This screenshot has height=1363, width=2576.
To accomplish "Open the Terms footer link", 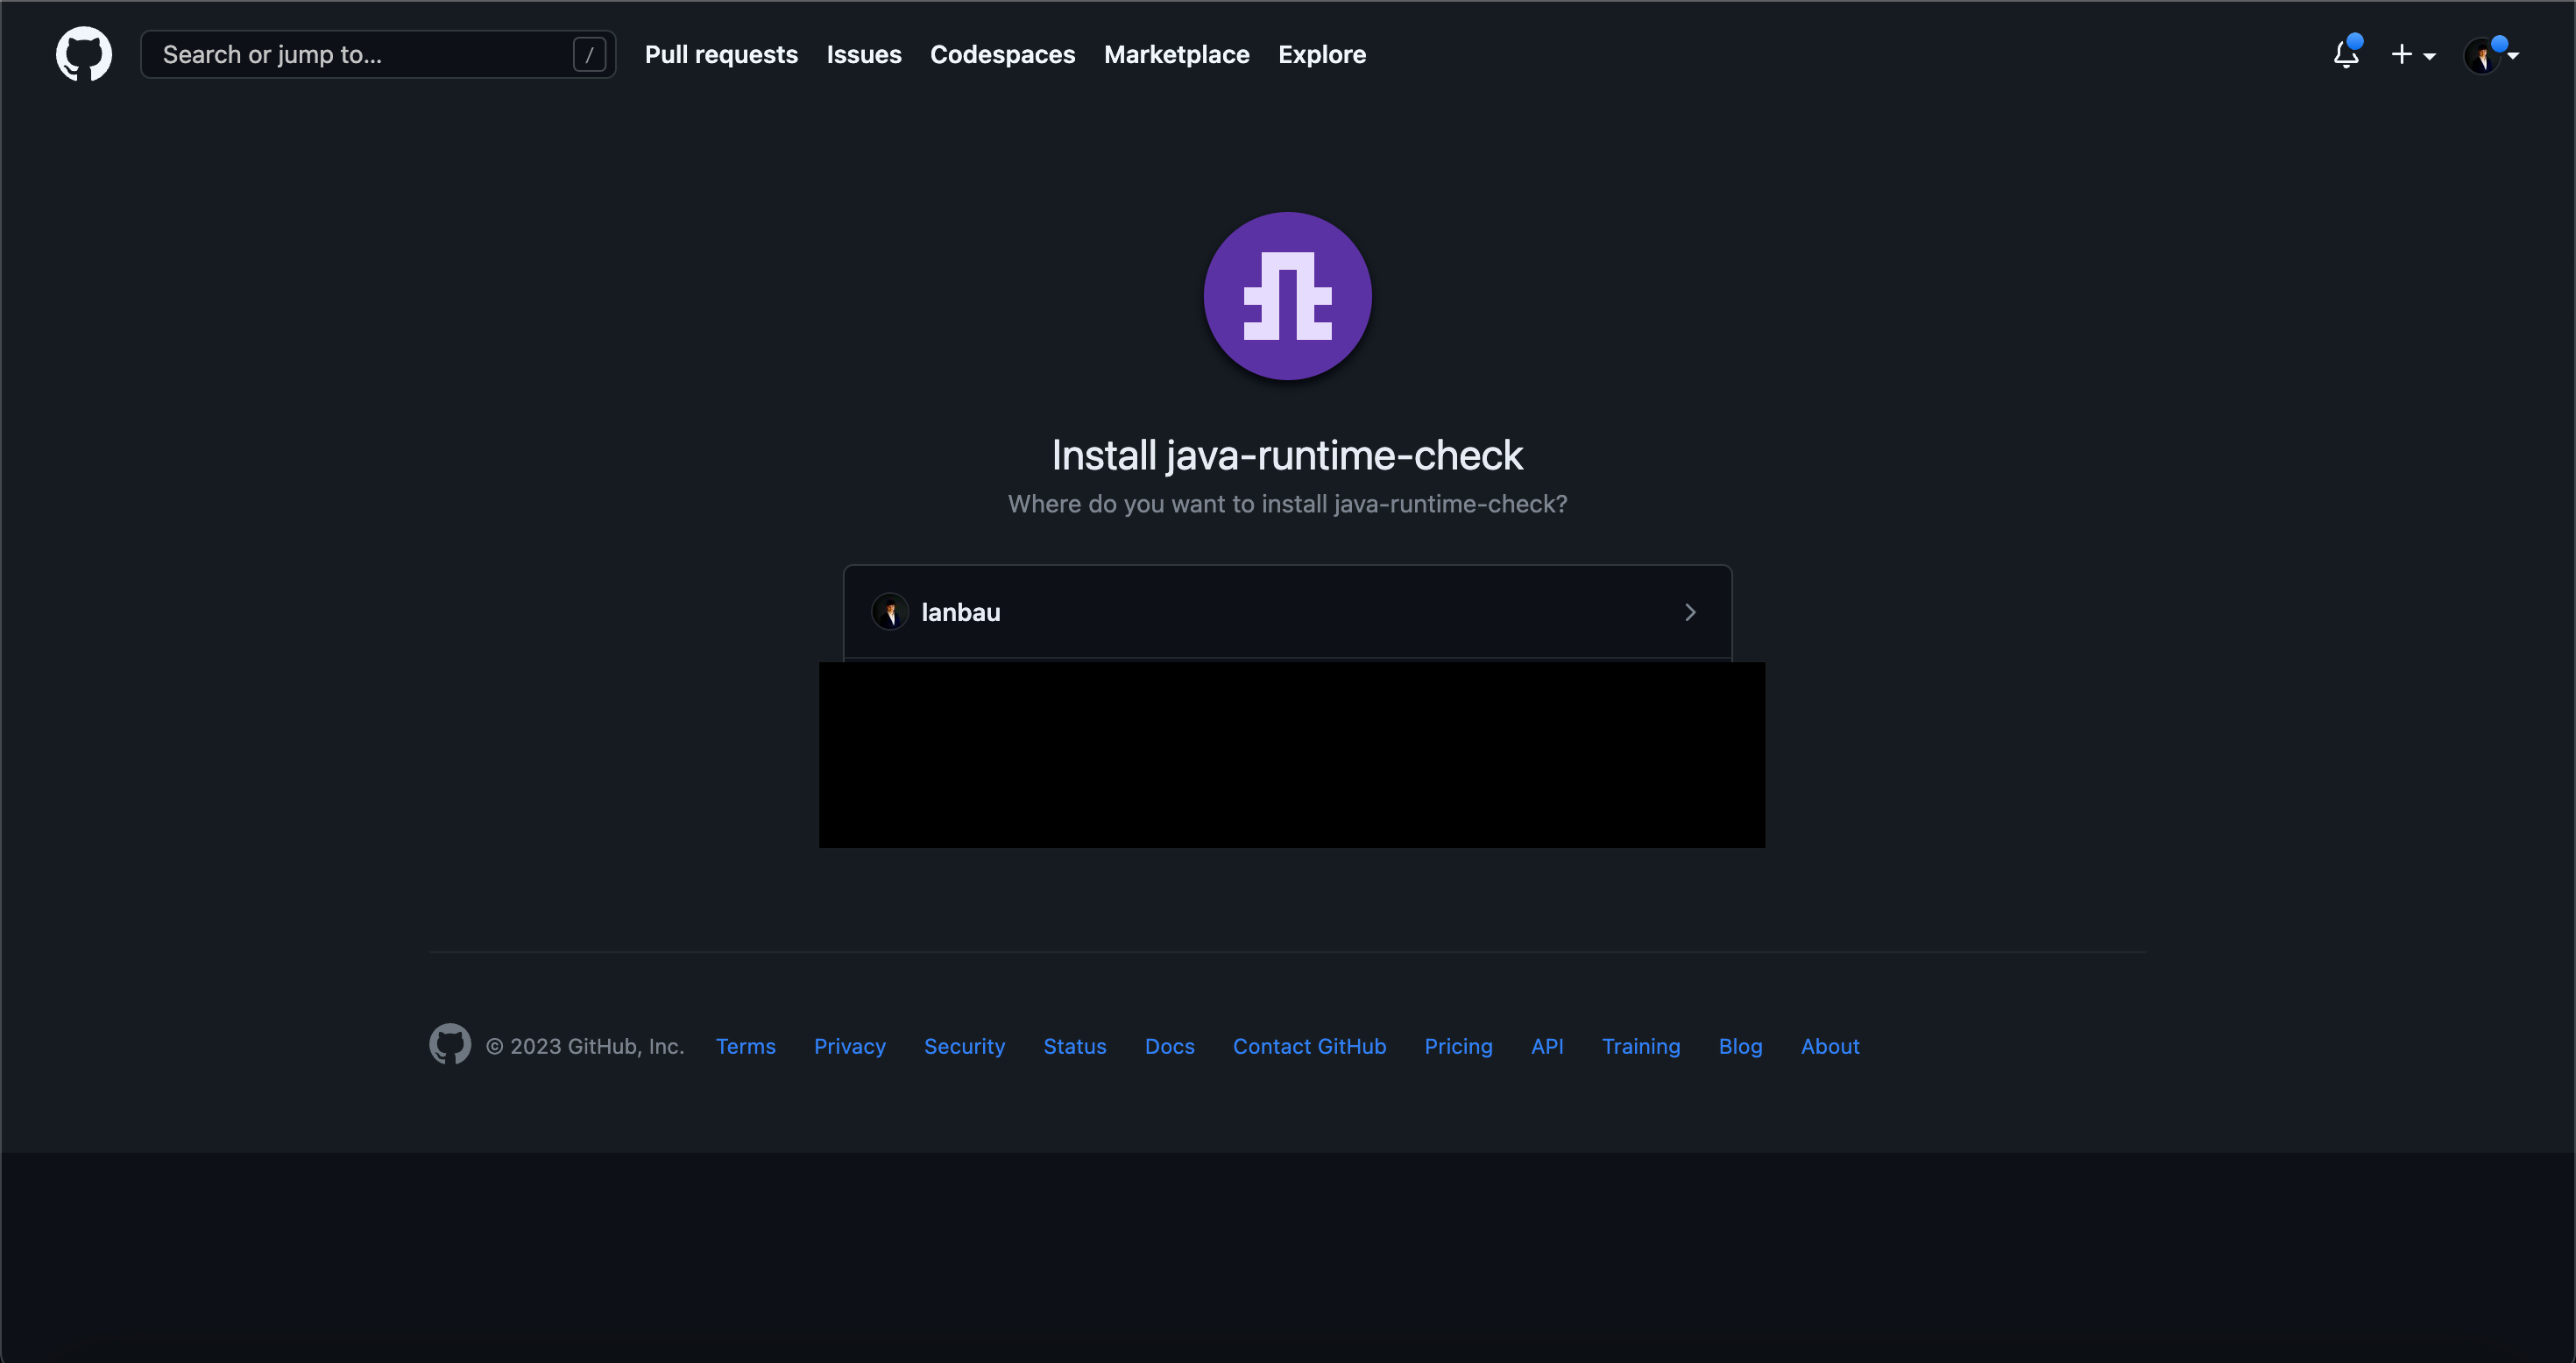I will pyautogui.click(x=746, y=1046).
